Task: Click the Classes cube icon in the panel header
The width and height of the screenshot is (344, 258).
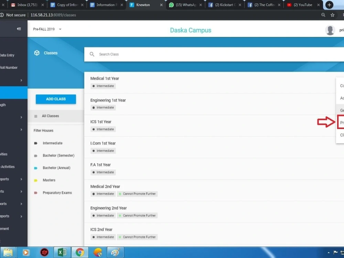Action: [37, 53]
